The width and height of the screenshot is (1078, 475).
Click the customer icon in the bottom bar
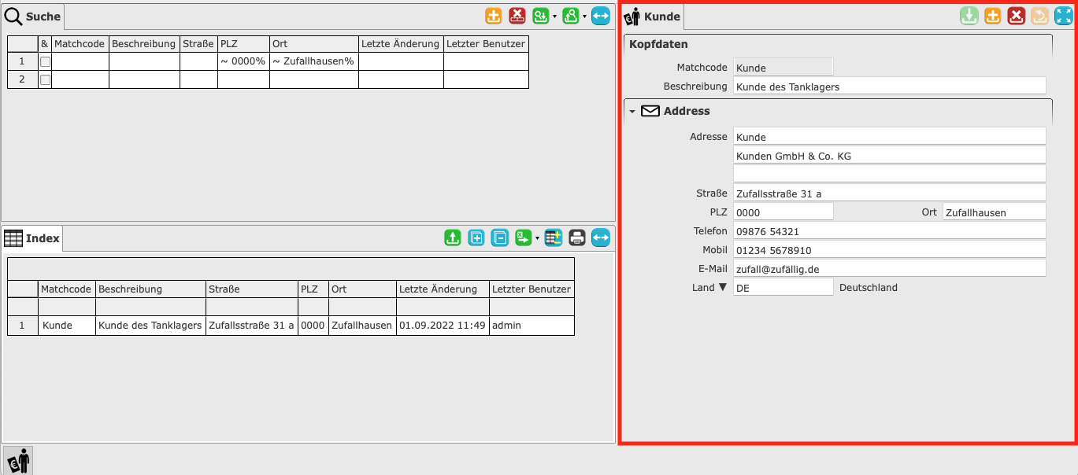click(18, 460)
